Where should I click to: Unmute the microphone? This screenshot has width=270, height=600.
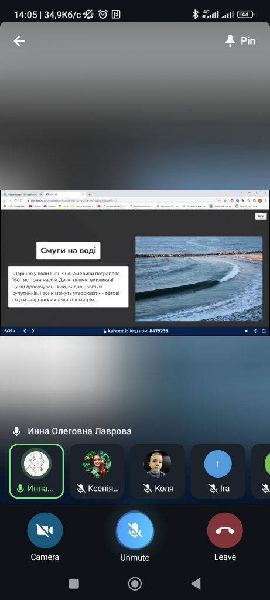click(x=135, y=537)
